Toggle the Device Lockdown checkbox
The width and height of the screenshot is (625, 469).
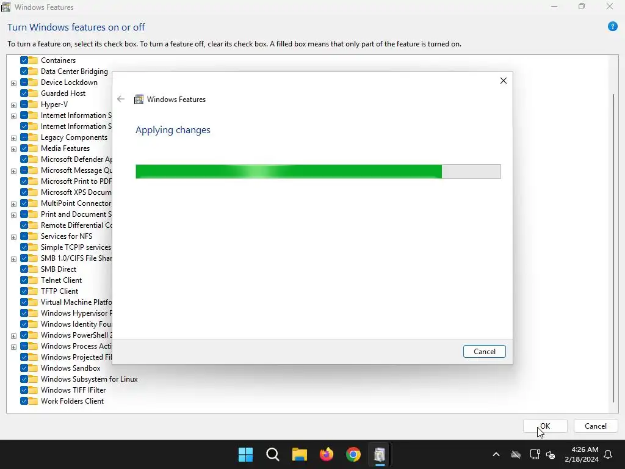[24, 82]
